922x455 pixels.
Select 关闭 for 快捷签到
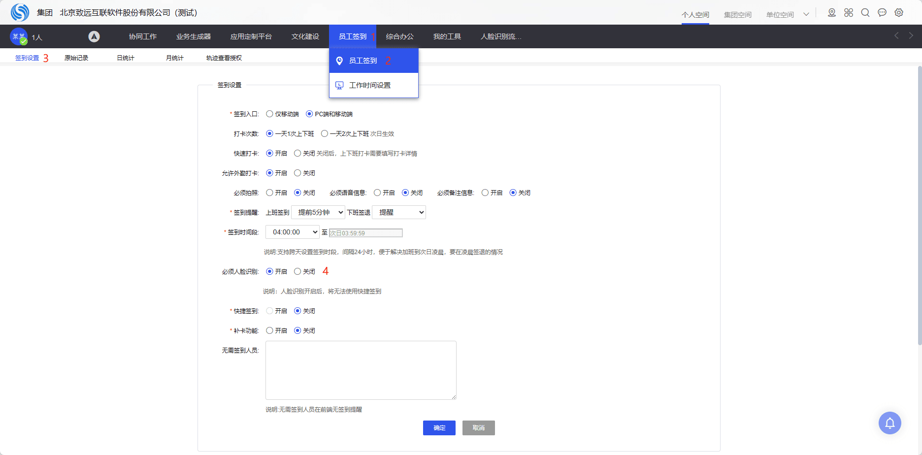pos(297,311)
